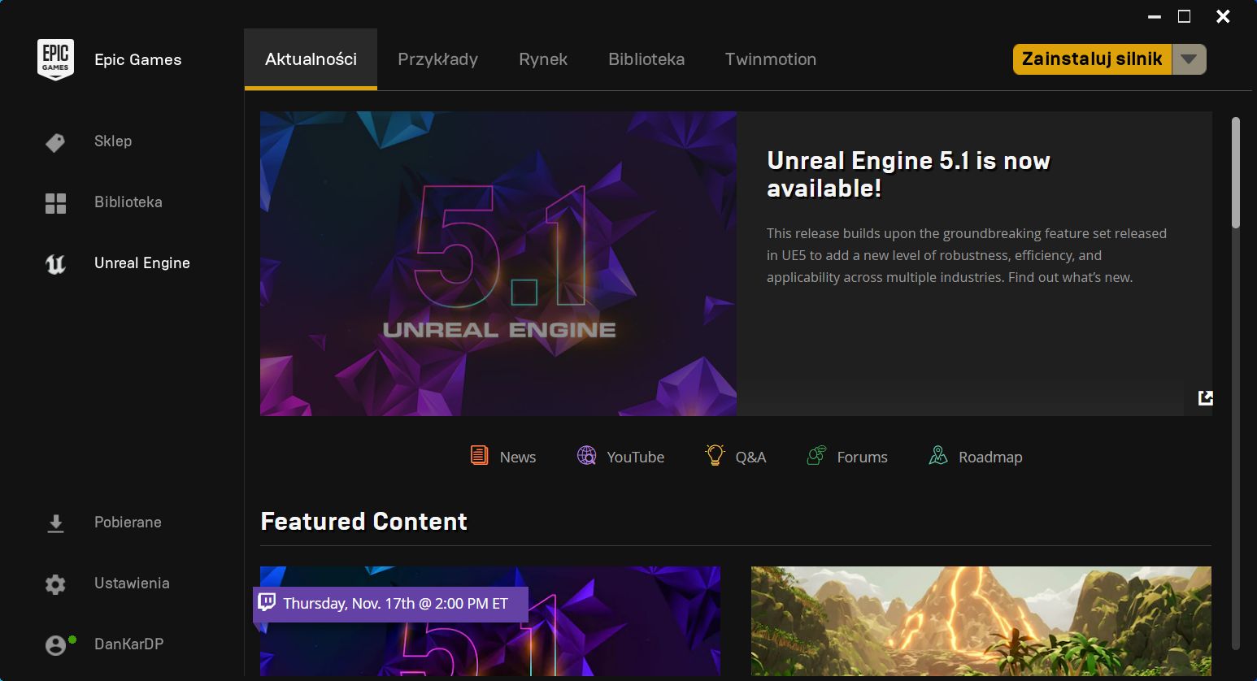Expand the Zainstaluj silnik dropdown arrow

point(1189,59)
